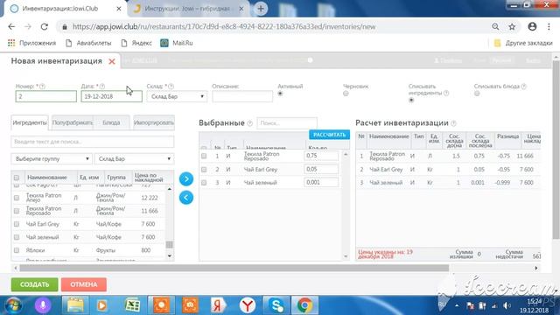Move items left with the blue arrow

tap(186, 198)
